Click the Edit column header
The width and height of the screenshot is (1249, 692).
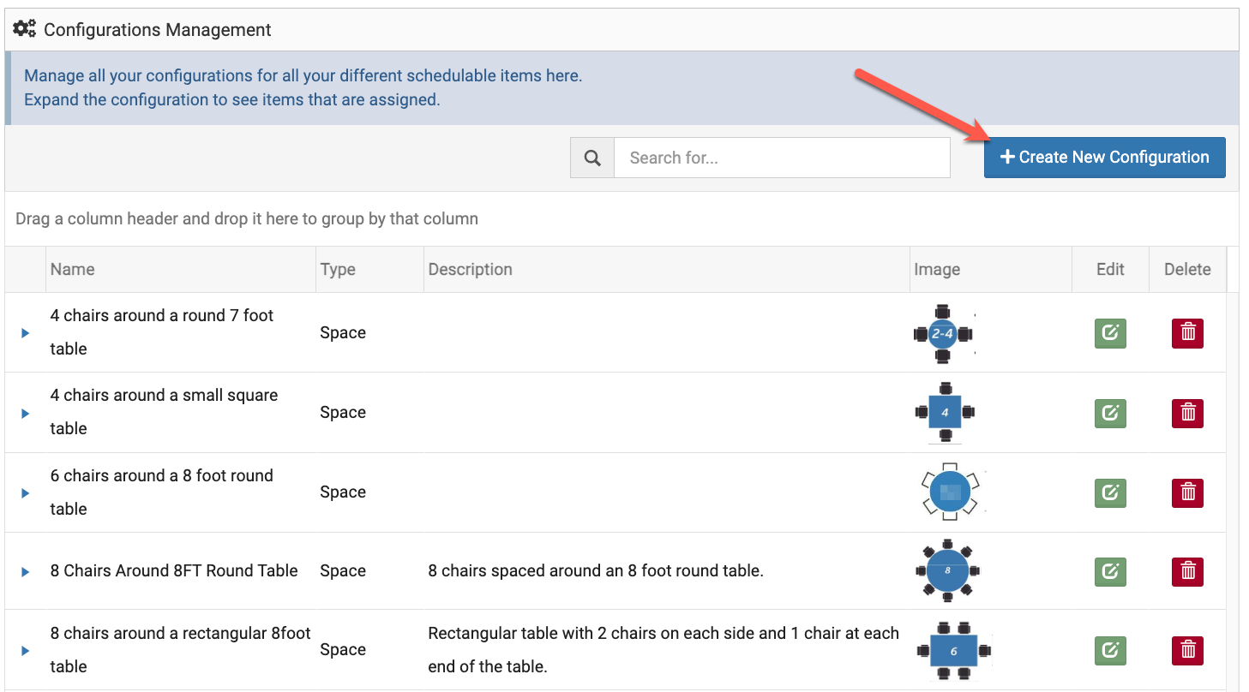[x=1110, y=269]
